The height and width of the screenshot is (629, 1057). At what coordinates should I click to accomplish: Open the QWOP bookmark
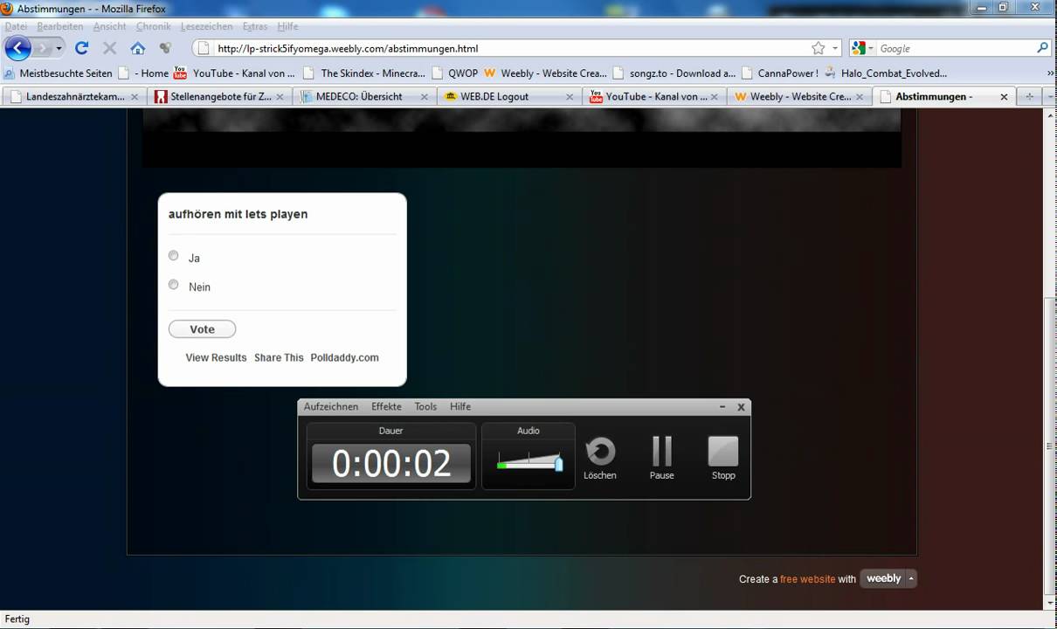tap(454, 73)
